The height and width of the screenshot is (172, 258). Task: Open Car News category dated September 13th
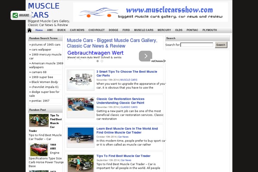[x=126, y=160]
